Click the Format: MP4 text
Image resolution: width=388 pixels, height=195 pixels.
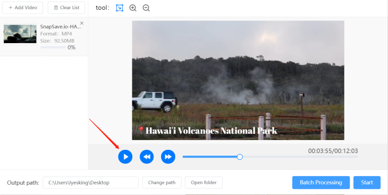[x=56, y=34]
